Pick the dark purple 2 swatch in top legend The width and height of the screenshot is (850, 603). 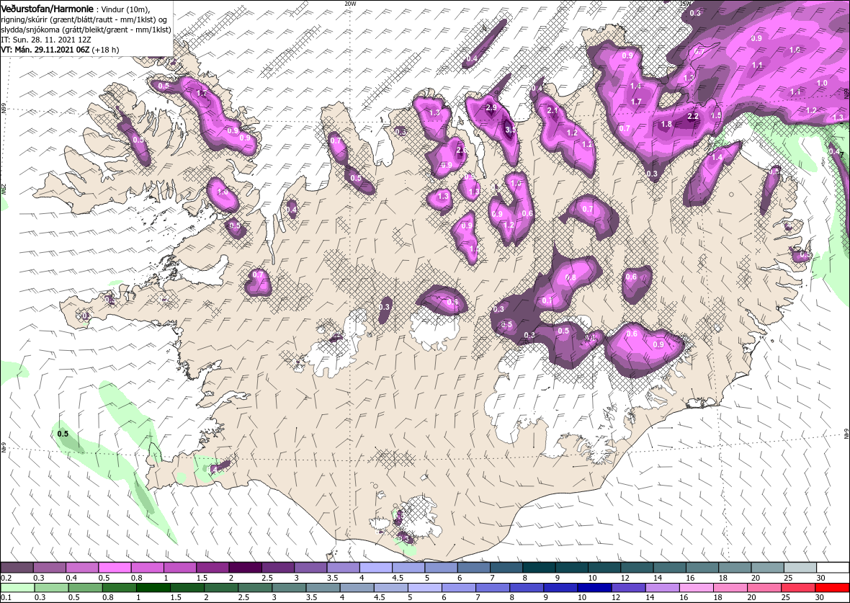pos(246,567)
